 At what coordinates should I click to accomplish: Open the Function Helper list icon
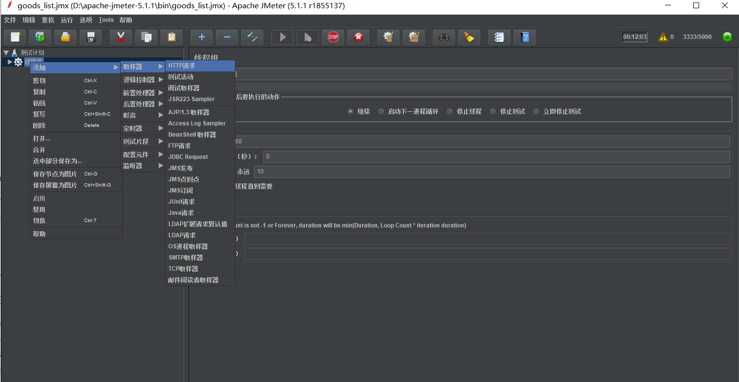499,37
